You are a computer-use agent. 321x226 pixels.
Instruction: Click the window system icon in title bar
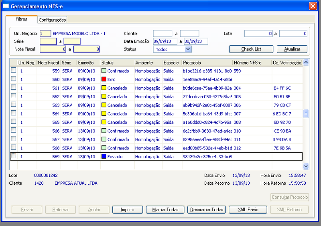tap(6, 6)
